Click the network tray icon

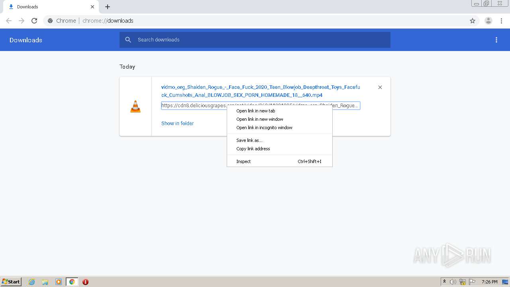[x=463, y=282]
